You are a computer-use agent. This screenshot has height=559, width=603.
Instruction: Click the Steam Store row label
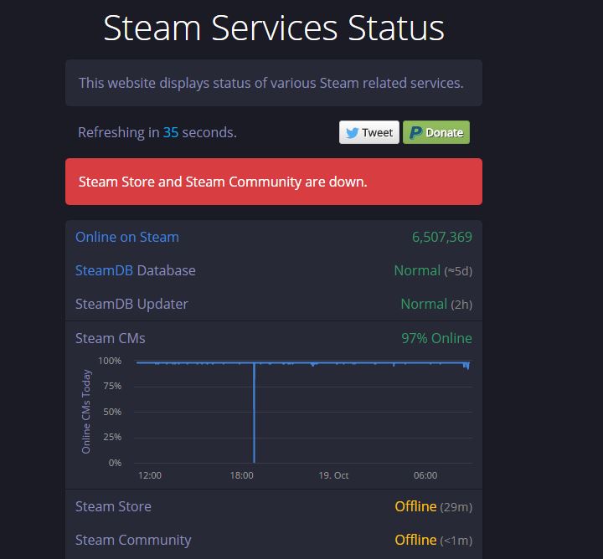(x=113, y=506)
